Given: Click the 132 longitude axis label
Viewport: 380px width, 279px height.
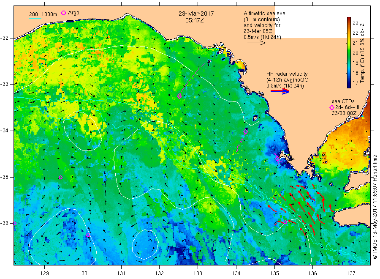Looking at the screenshot, I should [x=160, y=274].
